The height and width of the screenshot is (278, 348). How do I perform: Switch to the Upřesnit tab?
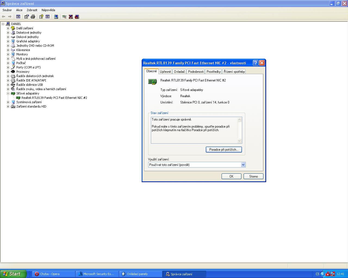point(165,72)
